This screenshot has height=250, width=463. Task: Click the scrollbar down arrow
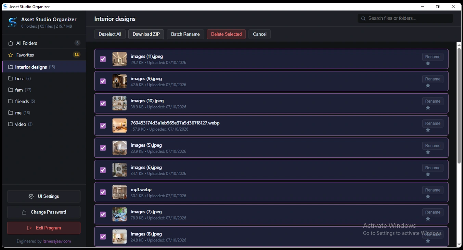[x=459, y=245]
